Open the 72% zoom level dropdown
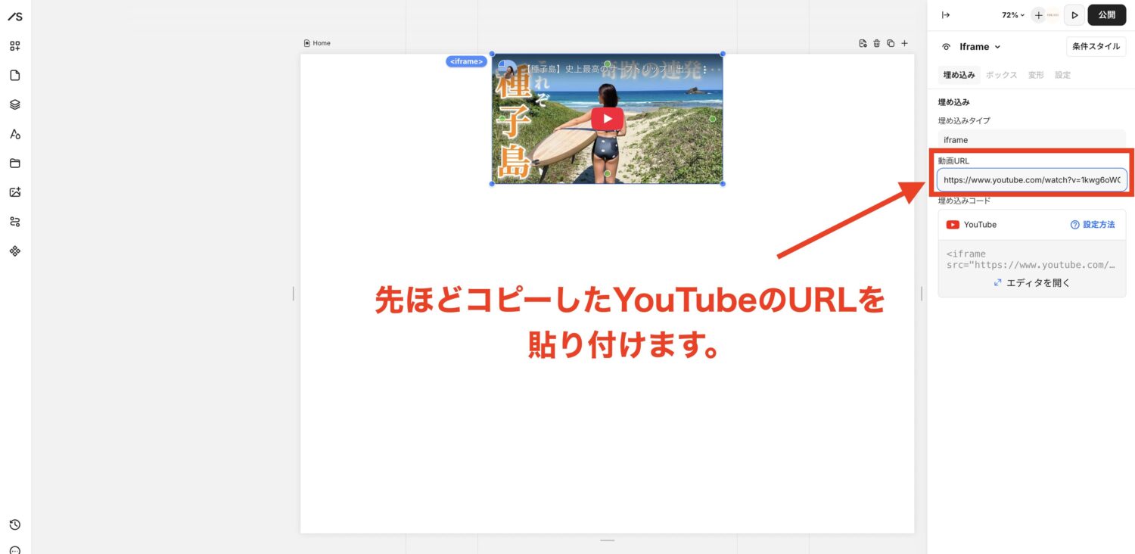The image size is (1135, 554). coord(1013,15)
